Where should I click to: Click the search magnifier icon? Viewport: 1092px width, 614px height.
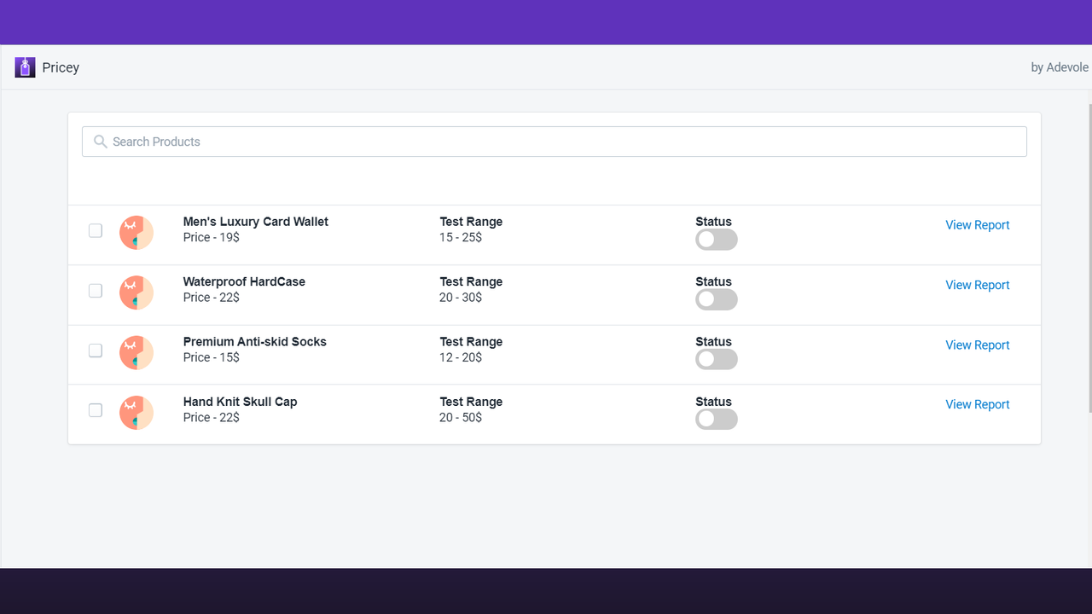pyautogui.click(x=101, y=142)
